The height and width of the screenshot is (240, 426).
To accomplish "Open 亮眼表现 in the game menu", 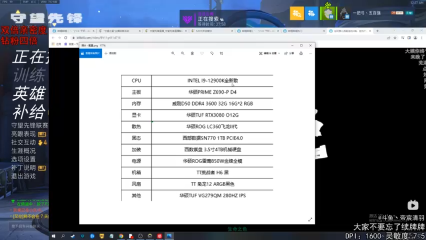I will pos(23,134).
